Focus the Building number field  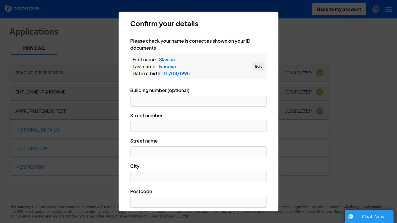click(199, 101)
